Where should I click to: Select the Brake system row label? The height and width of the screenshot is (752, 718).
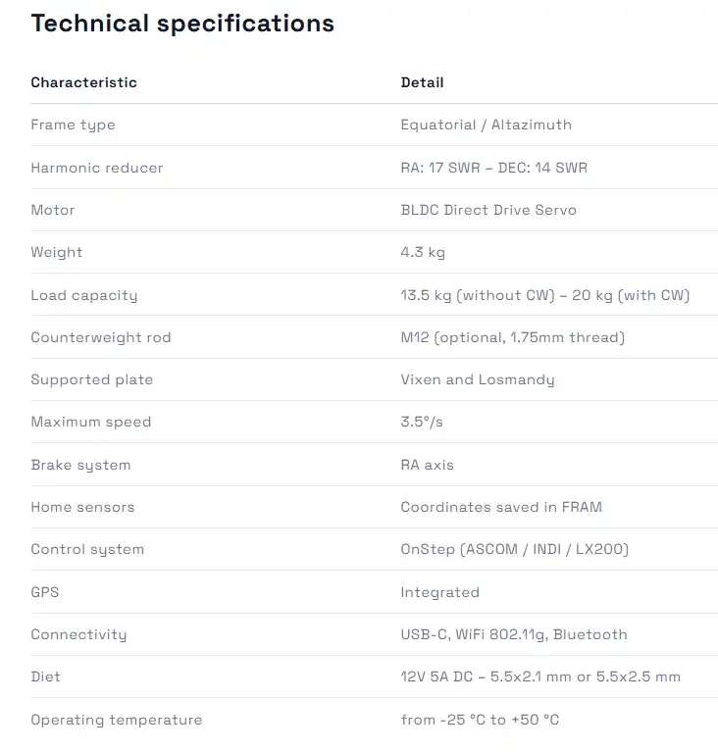click(80, 465)
